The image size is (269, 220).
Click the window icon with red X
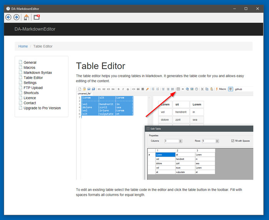pos(37,17)
